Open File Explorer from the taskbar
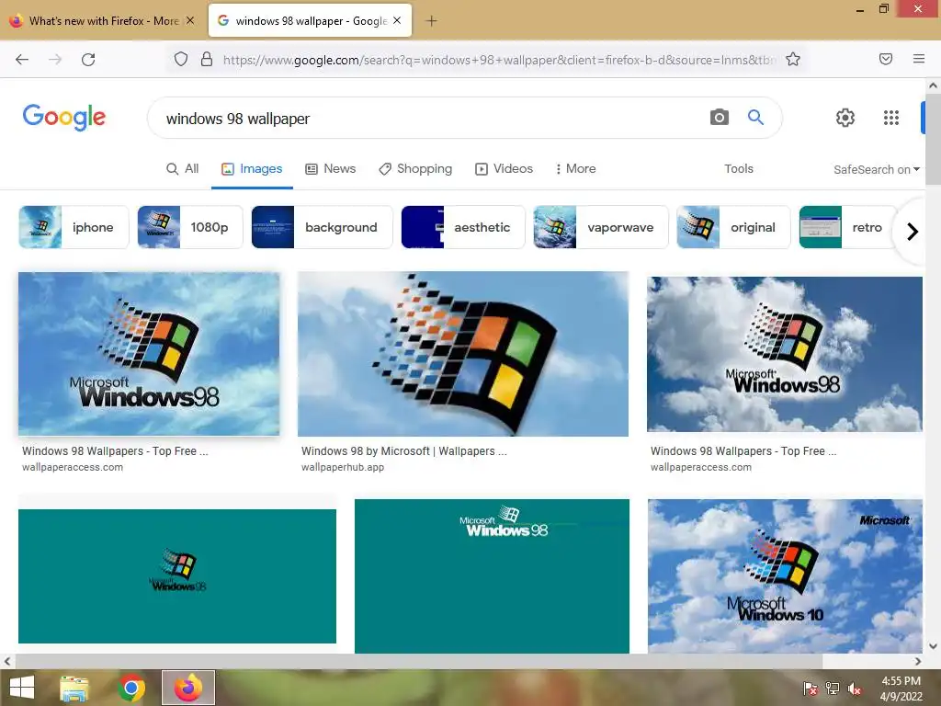The height and width of the screenshot is (706, 941). [74, 688]
